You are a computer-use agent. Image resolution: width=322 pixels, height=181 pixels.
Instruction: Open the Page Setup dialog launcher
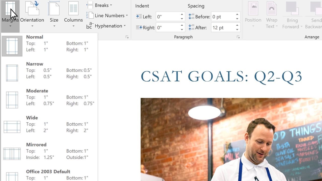click(127, 37)
